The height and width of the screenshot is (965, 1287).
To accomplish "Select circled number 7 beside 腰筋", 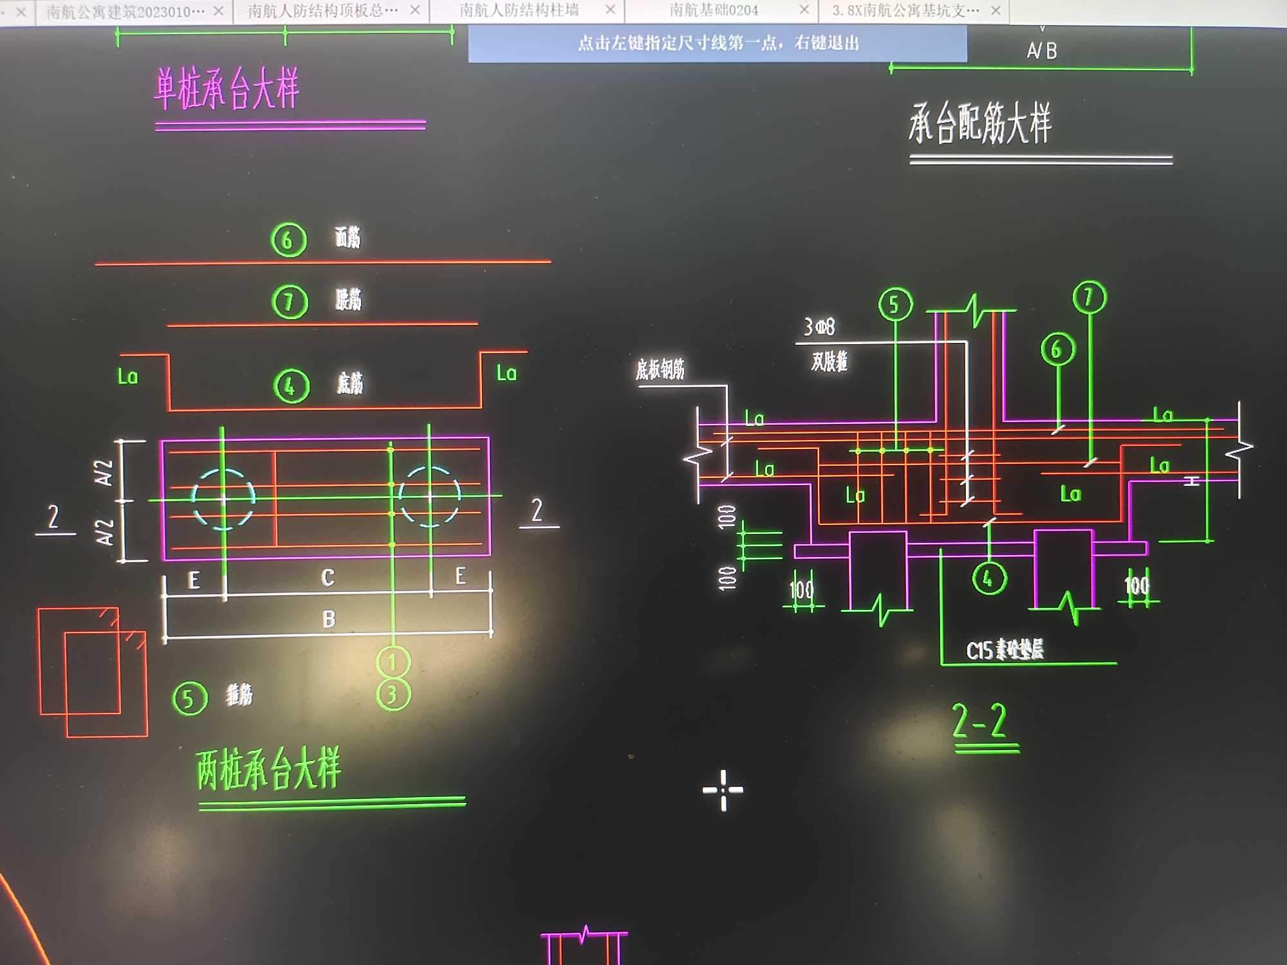I will 290,302.
